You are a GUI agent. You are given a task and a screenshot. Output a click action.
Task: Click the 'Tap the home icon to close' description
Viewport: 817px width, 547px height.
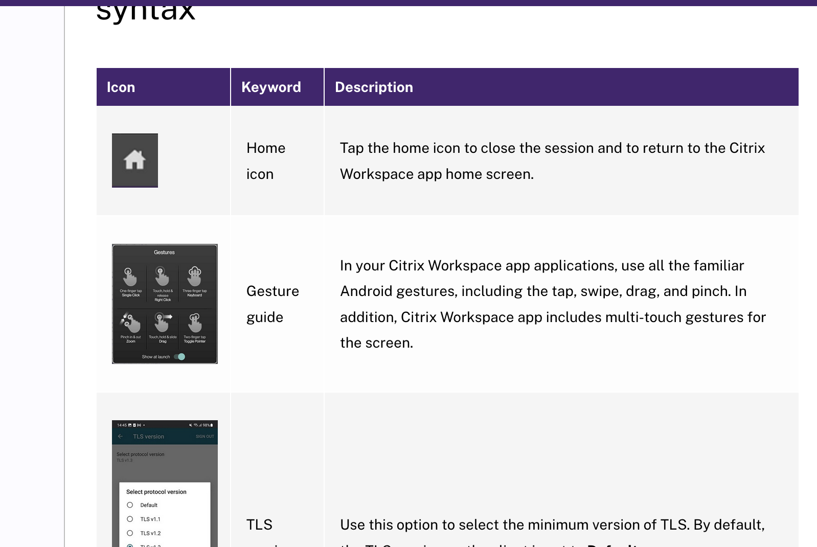click(552, 161)
